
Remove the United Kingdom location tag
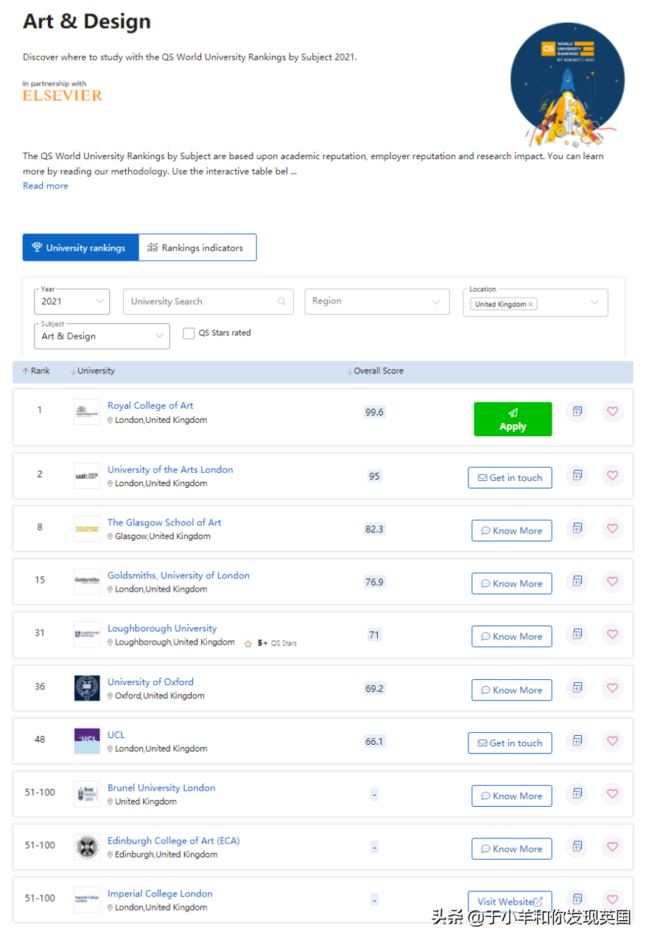[531, 304]
